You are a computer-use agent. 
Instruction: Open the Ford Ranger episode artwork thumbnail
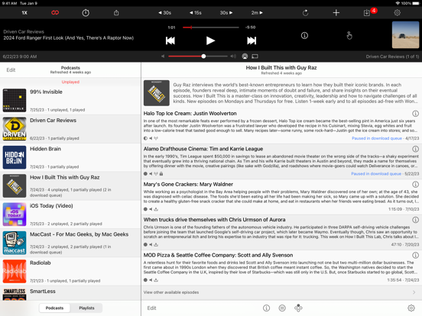405,35
